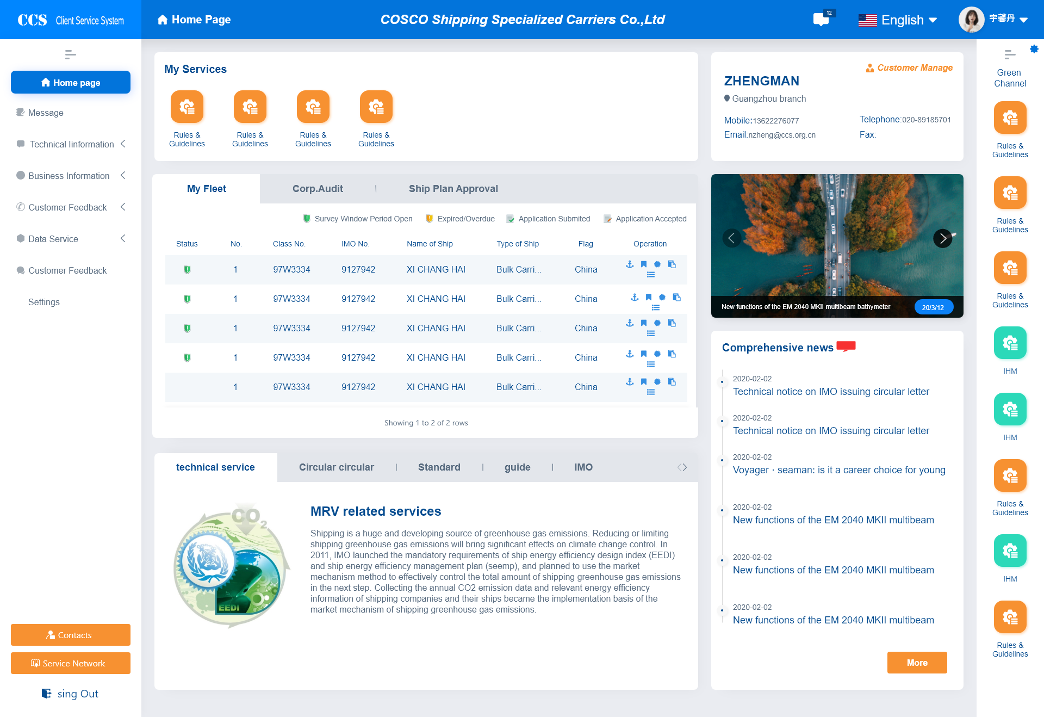The height and width of the screenshot is (717, 1044).
Task: Click the More button under Comprehensive news
Action: 917,663
